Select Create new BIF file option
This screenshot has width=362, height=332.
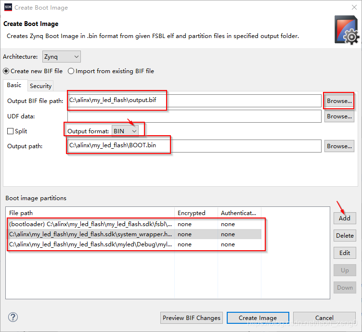(7, 71)
